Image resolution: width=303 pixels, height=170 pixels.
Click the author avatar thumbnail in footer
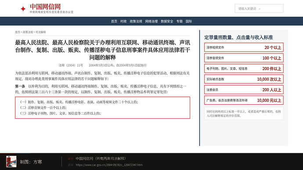[11, 162]
